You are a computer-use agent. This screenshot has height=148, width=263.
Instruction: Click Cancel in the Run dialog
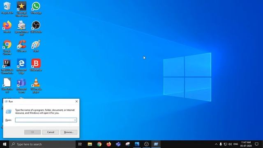click(51, 132)
